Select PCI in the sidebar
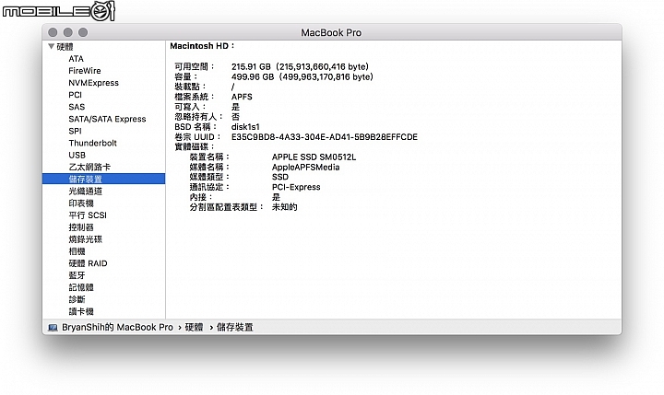This screenshot has height=395, width=664. 75,95
